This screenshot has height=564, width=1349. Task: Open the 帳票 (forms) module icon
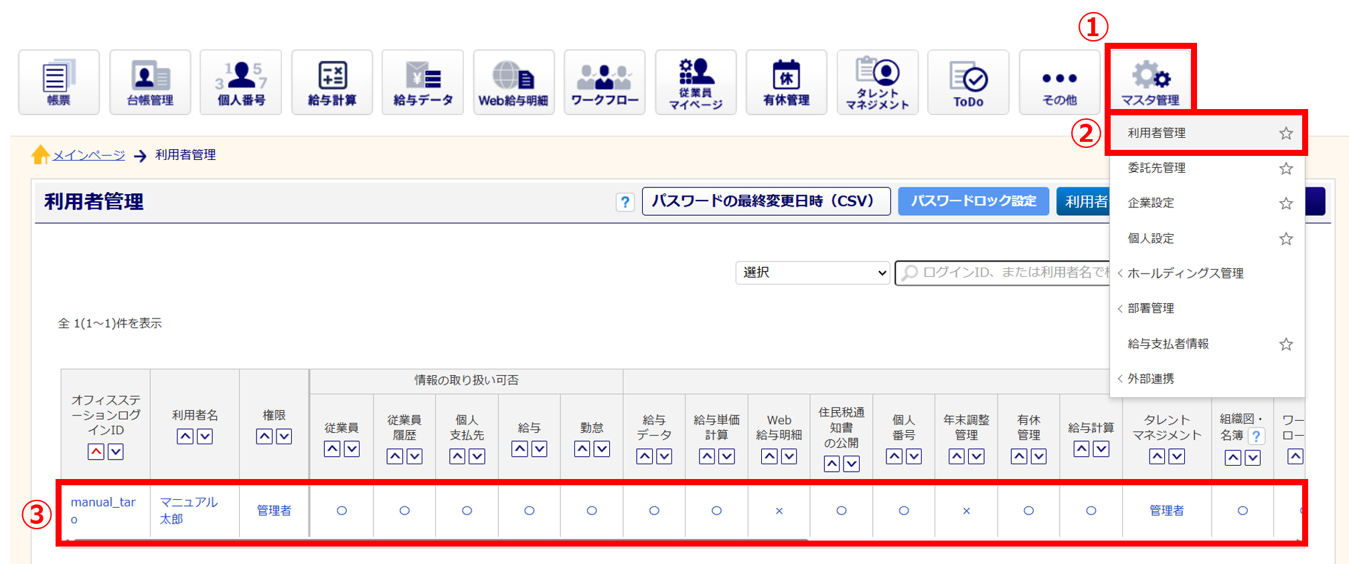tap(59, 82)
